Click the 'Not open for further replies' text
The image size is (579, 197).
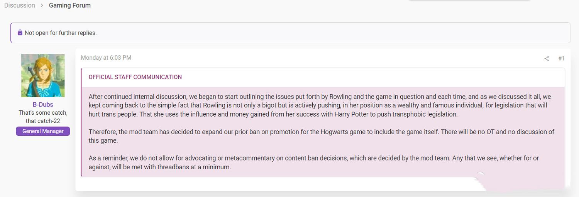pyautogui.click(x=61, y=33)
